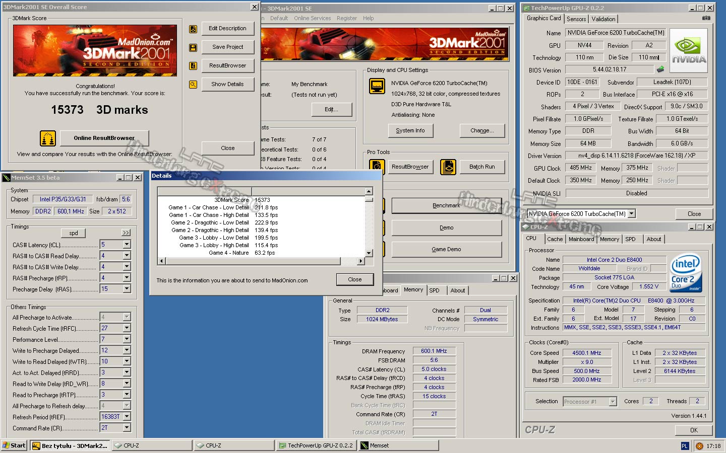Open Memory tab in lower CPU-Z window

[413, 290]
